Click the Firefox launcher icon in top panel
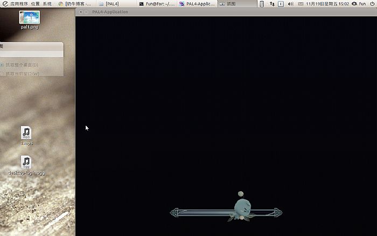The width and height of the screenshot is (377, 236). click(x=60, y=3)
